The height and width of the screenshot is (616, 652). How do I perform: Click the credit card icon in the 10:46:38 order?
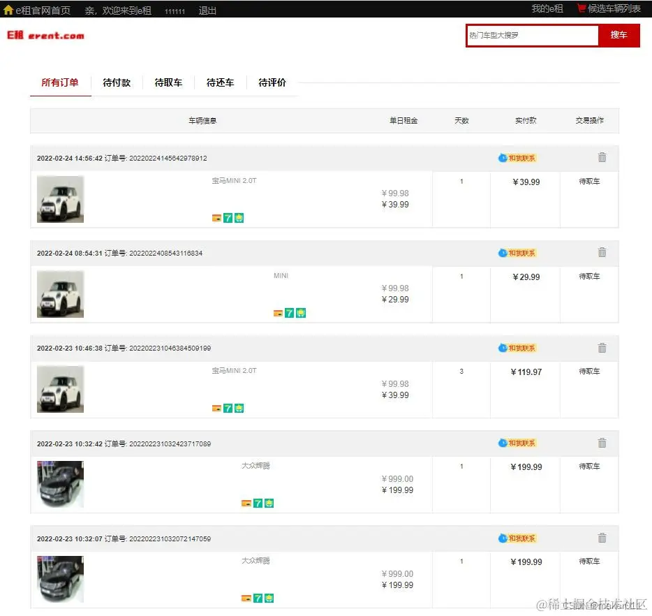[x=216, y=409]
